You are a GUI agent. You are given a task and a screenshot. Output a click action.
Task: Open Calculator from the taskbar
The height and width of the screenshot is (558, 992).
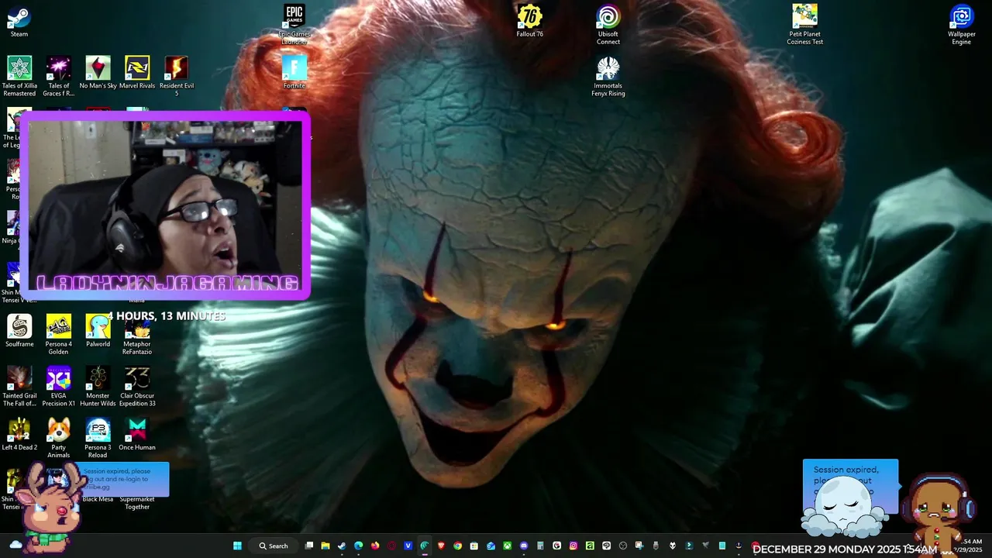click(540, 546)
